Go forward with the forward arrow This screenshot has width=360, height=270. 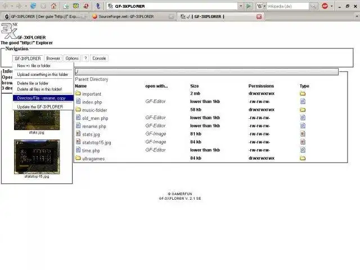click(x=19, y=6)
